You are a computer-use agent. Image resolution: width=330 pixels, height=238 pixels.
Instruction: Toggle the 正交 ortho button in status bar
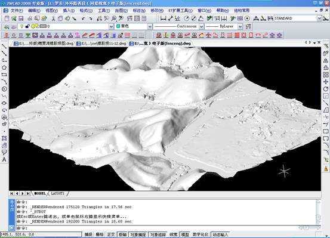111,234
